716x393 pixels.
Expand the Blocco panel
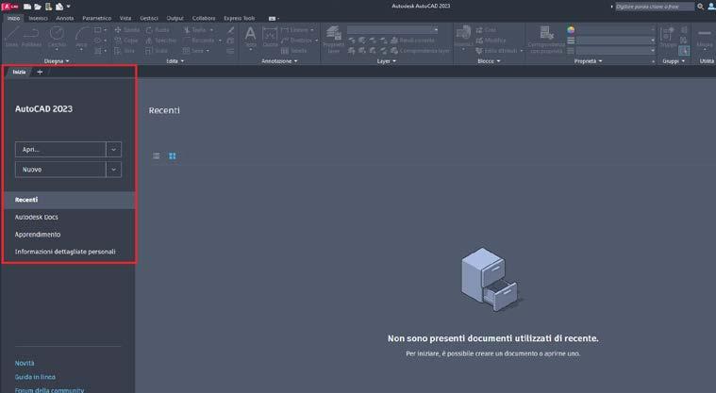coord(489,60)
